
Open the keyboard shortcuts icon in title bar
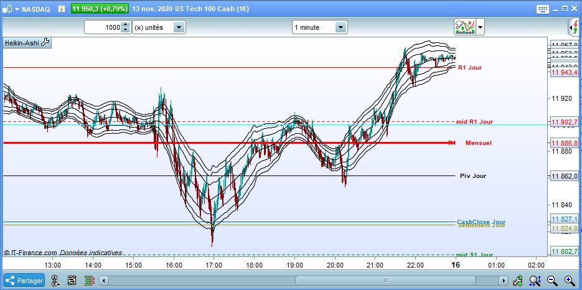coord(543,9)
